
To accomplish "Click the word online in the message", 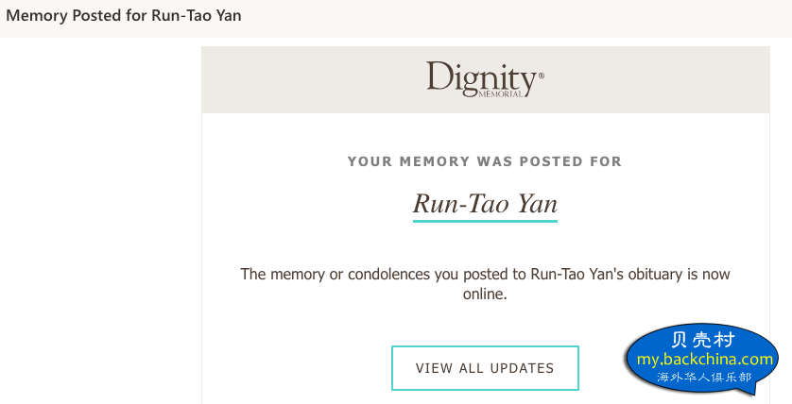I will pyautogui.click(x=485, y=295).
